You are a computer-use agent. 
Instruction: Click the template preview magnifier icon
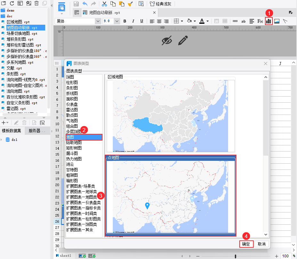(x=62, y=7)
